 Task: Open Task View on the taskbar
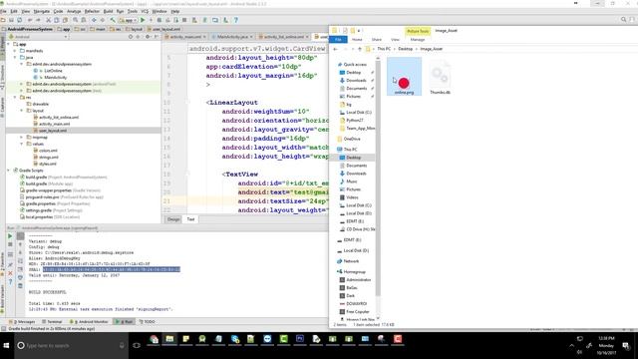[137, 346]
